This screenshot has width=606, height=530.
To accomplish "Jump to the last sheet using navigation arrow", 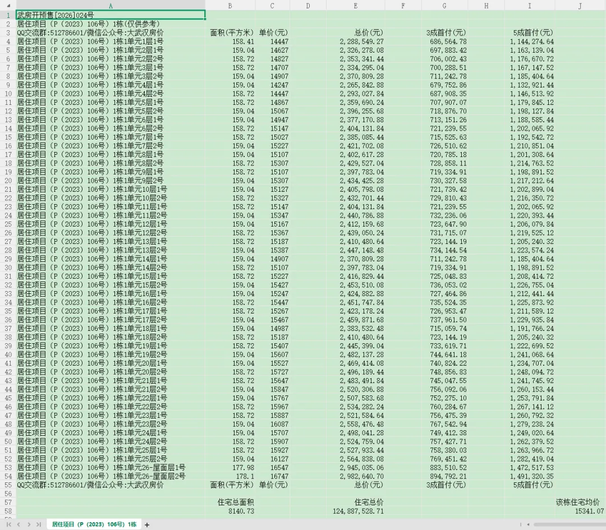I will click(x=39, y=524).
